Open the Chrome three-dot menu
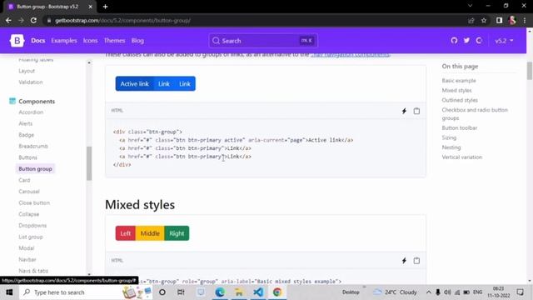 pyautogui.click(x=525, y=20)
